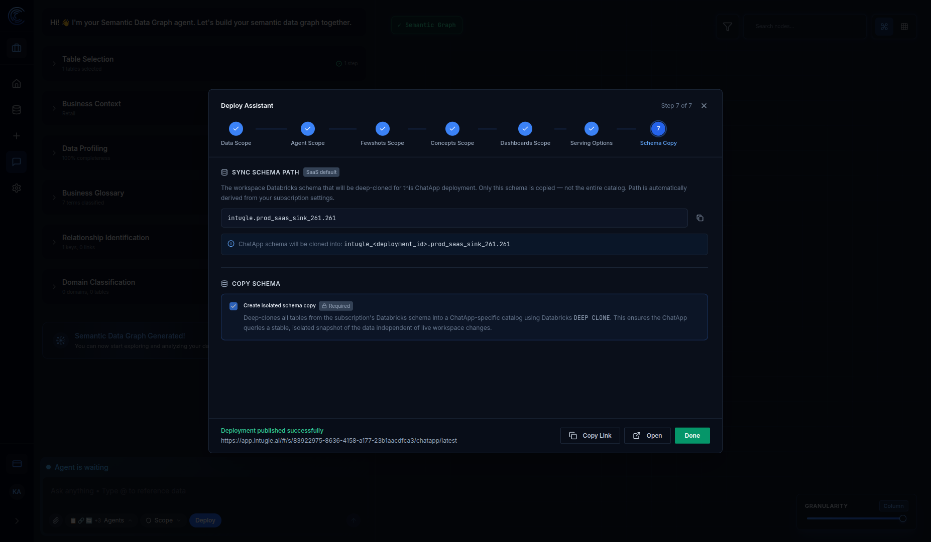
Task: Click the SaaS default badge
Action: [321, 172]
